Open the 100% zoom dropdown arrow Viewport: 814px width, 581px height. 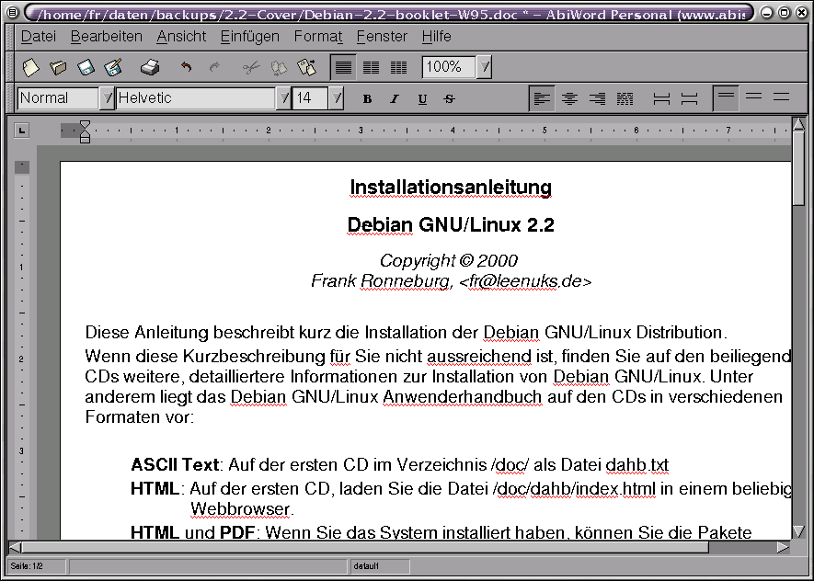pyautogui.click(x=484, y=67)
